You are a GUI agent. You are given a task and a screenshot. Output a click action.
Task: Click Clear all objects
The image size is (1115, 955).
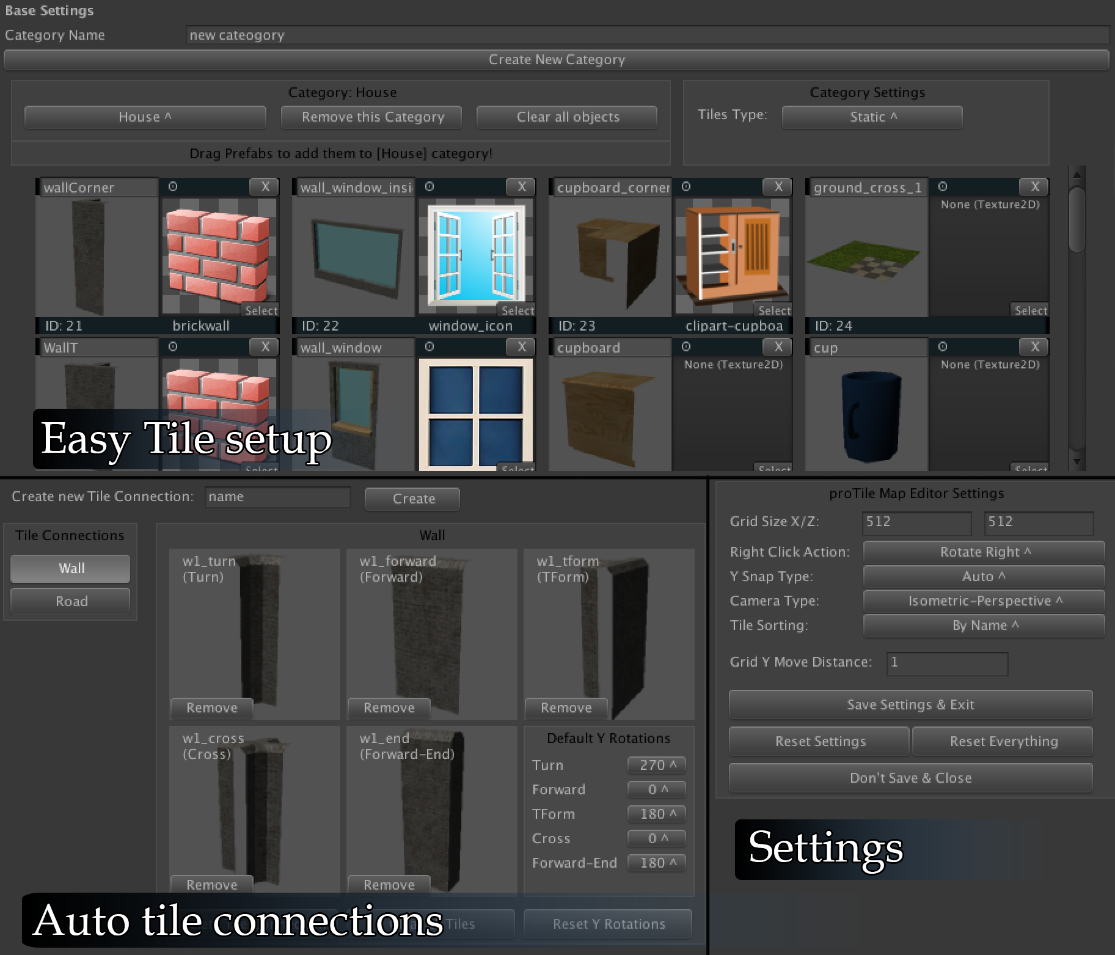(x=567, y=117)
